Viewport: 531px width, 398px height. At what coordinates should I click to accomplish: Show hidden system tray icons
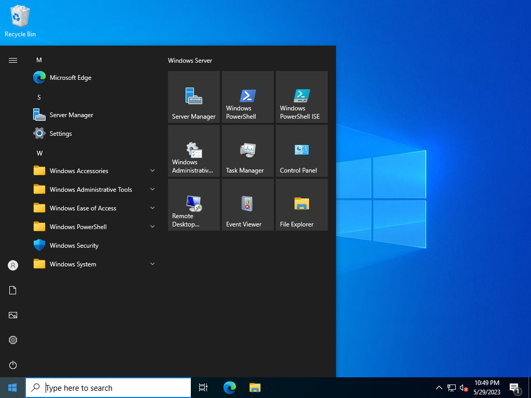(439, 388)
